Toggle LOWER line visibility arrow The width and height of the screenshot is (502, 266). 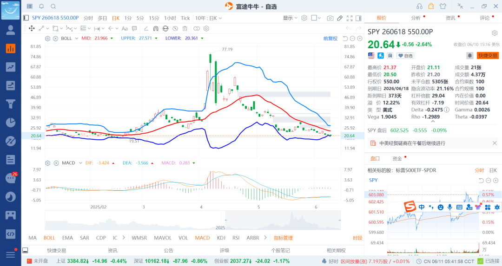202,39
